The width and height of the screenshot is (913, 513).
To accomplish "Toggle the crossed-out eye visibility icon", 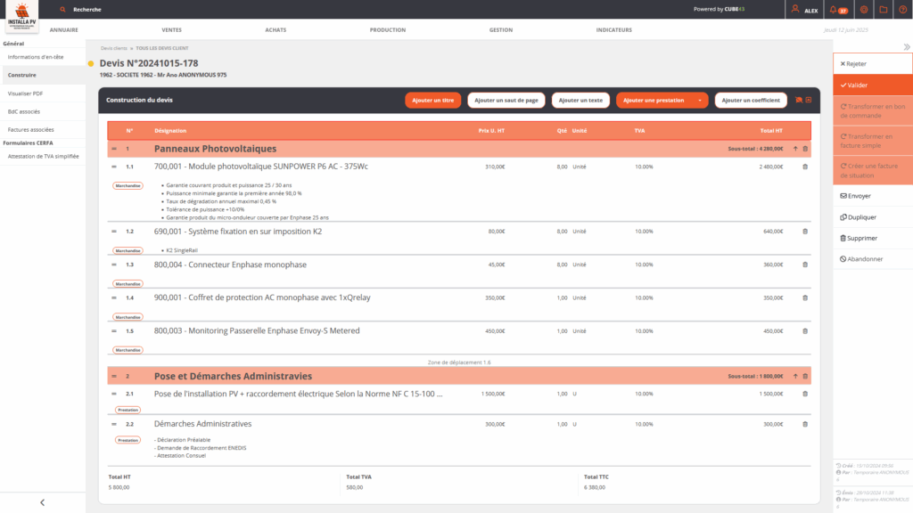I will [x=799, y=100].
